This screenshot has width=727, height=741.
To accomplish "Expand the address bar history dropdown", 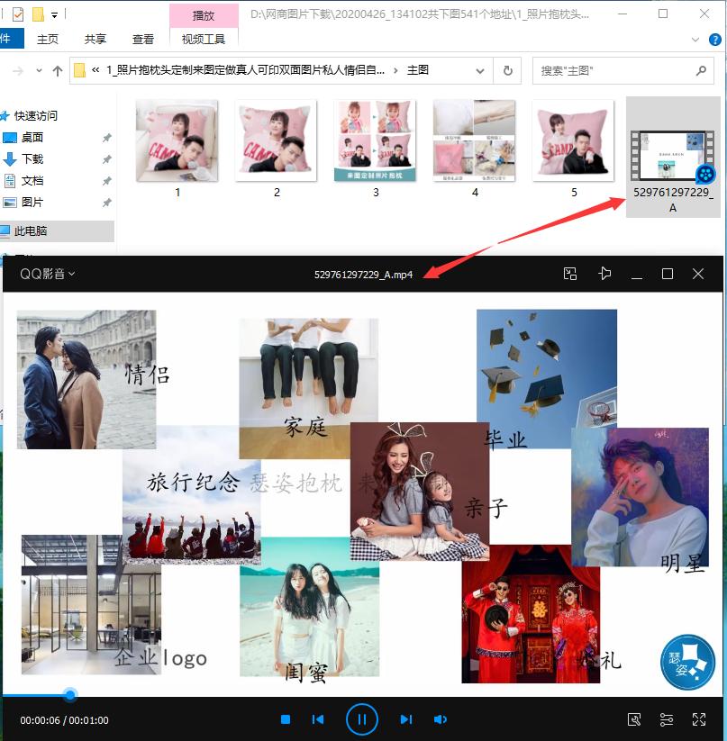I will 480,70.
